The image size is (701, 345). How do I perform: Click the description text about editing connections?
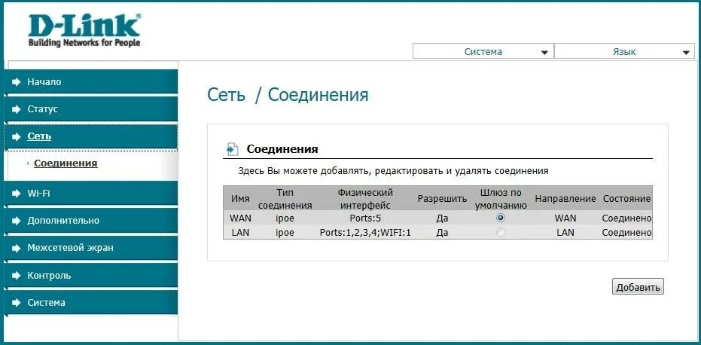(393, 171)
